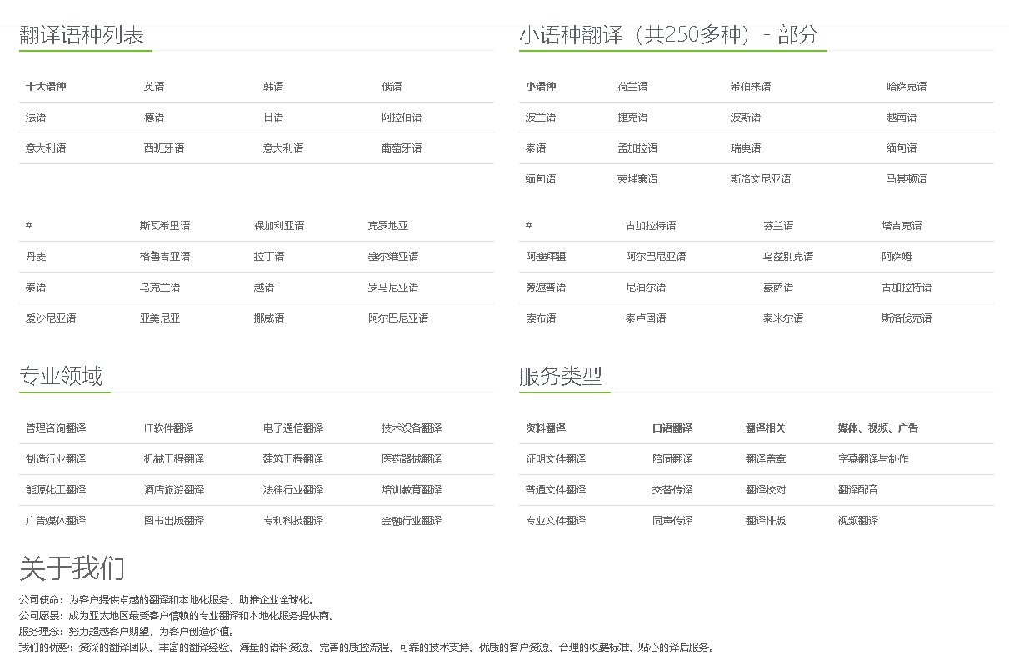This screenshot has width=1009, height=671.
Task: Go to 金融行业翻译
Action: (x=412, y=521)
